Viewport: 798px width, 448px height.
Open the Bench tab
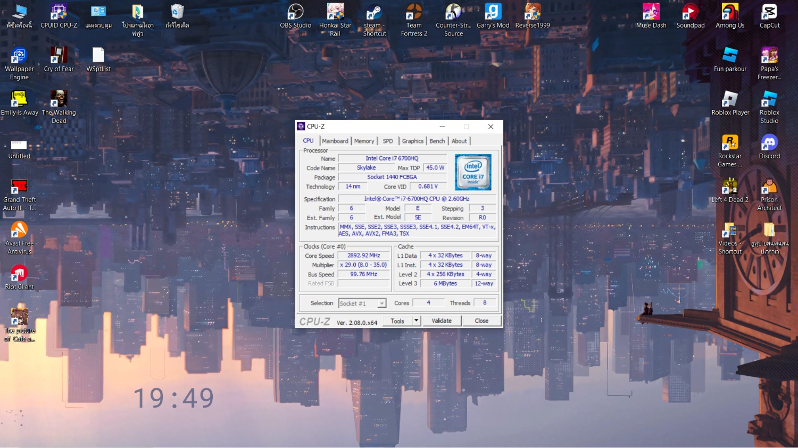click(437, 141)
